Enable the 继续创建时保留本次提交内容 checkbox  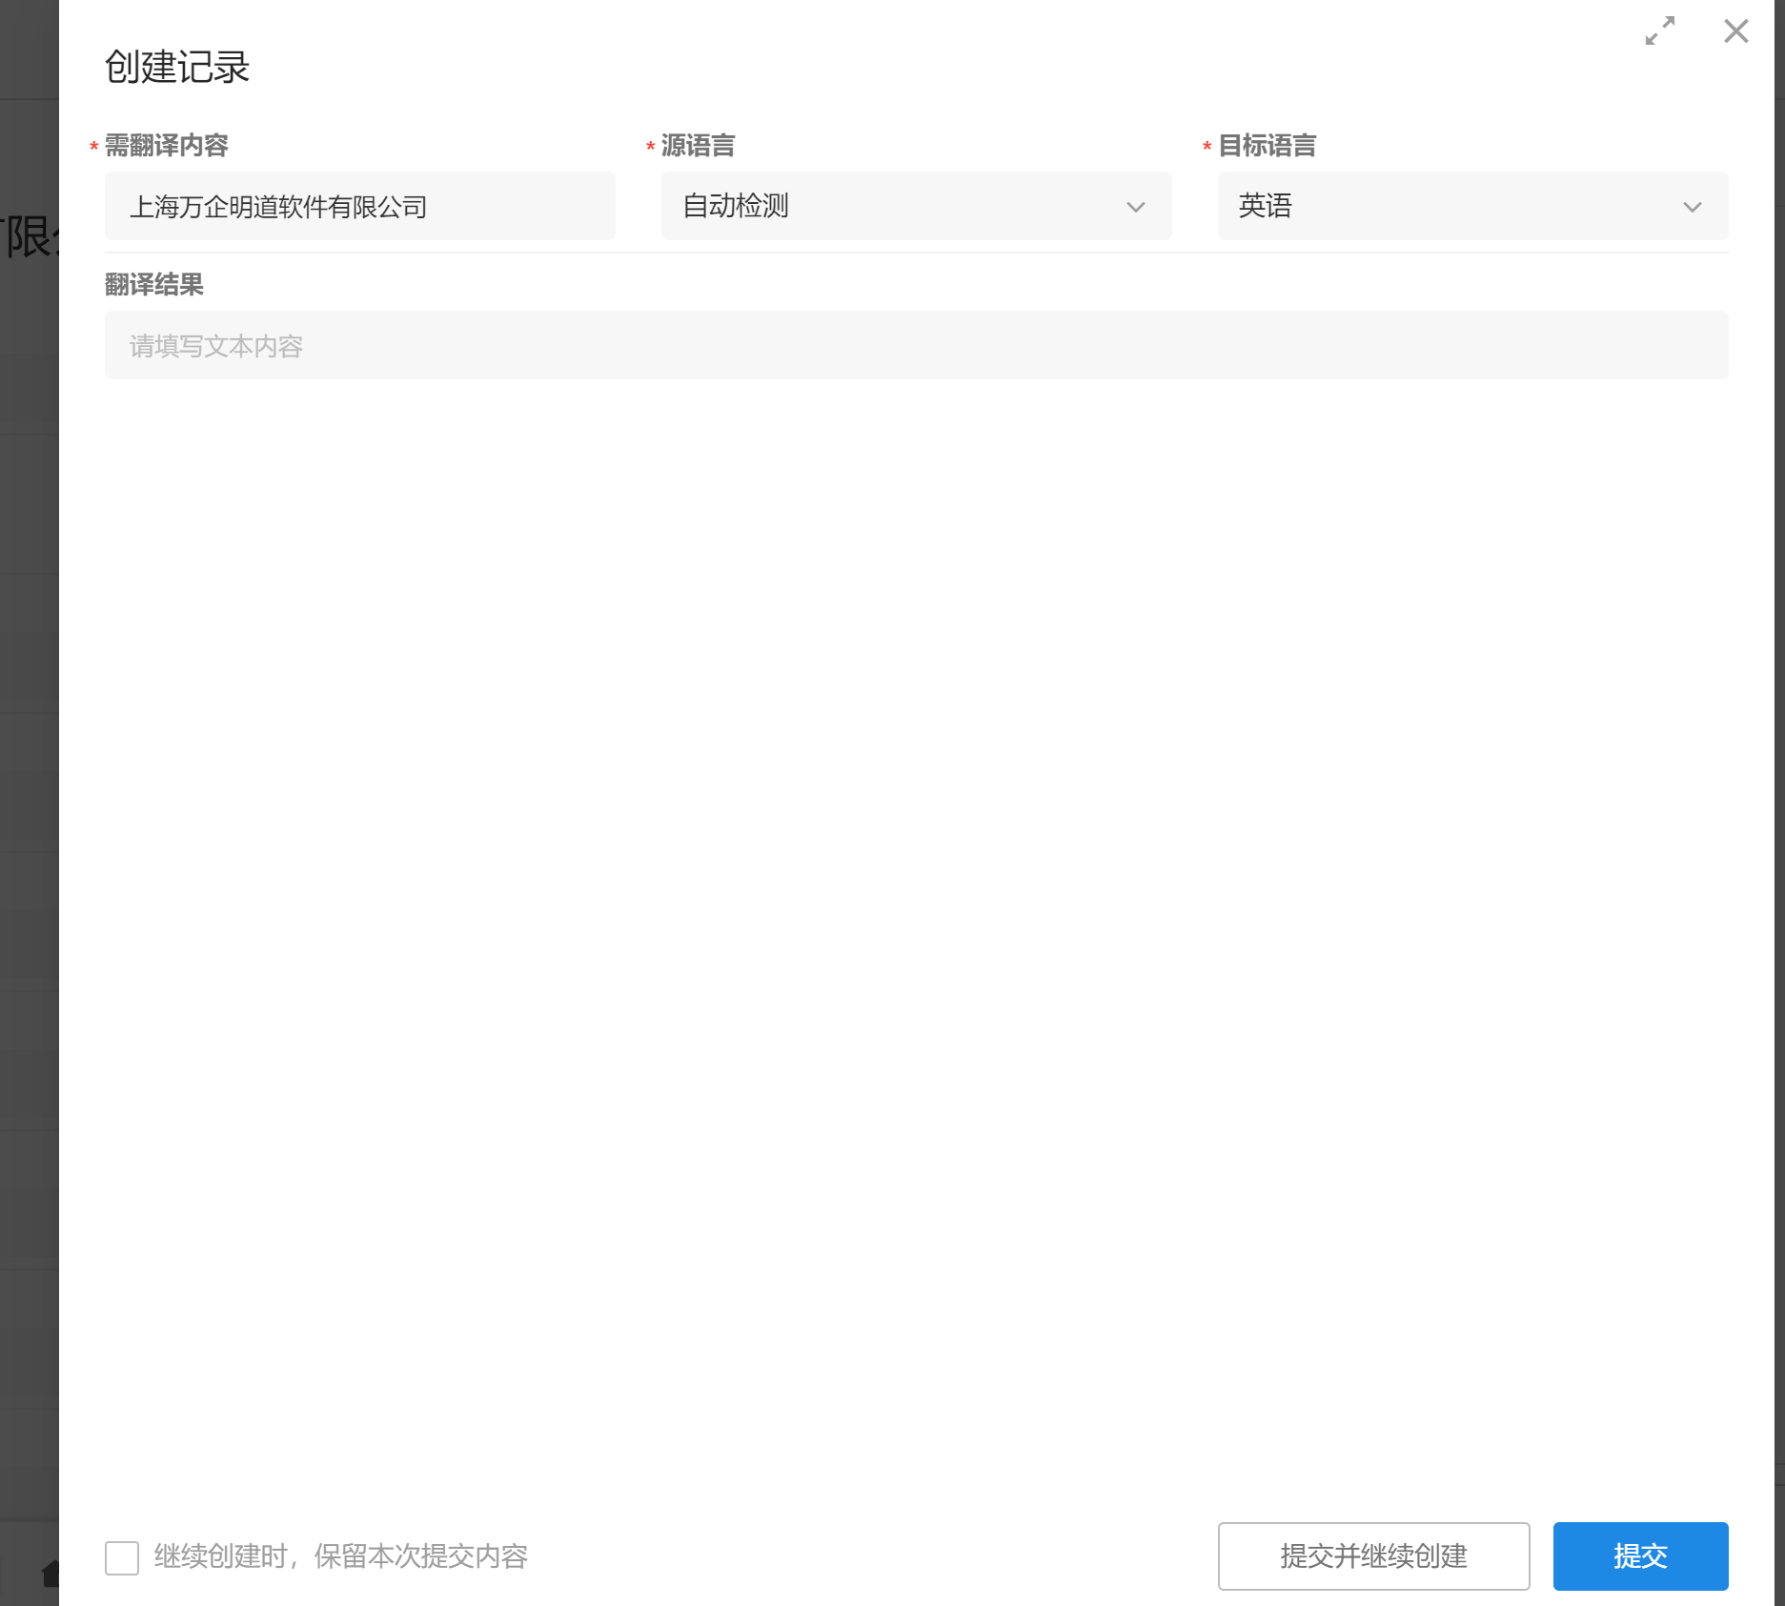click(122, 1557)
